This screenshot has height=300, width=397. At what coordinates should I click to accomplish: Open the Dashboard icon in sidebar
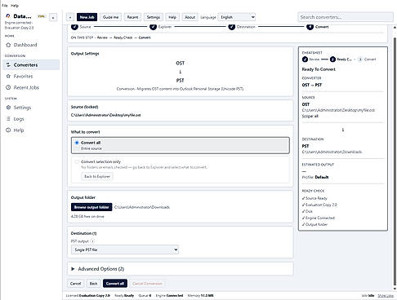pos(8,45)
